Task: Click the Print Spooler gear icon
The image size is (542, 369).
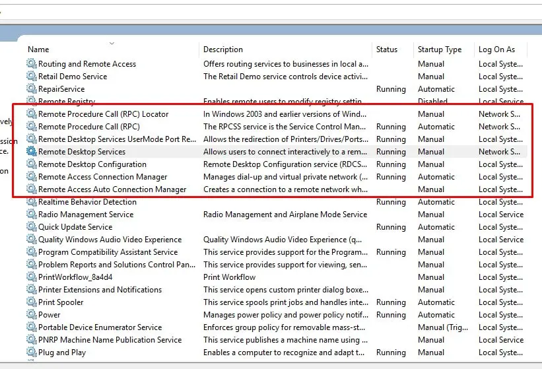Action: pyautogui.click(x=32, y=302)
